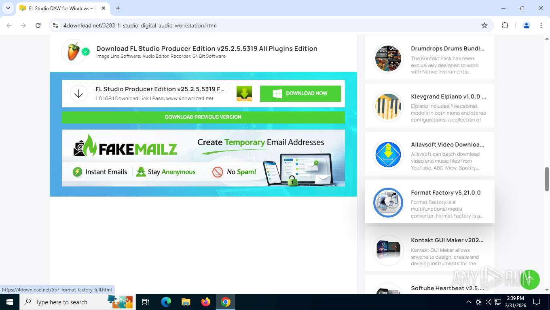Close the FL Studio DAW tab

(x=103, y=8)
